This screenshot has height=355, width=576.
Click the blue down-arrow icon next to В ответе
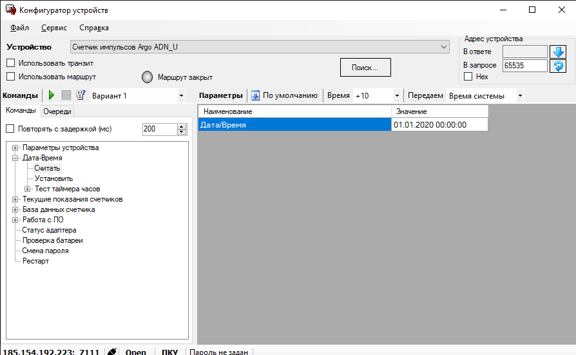[x=557, y=52]
